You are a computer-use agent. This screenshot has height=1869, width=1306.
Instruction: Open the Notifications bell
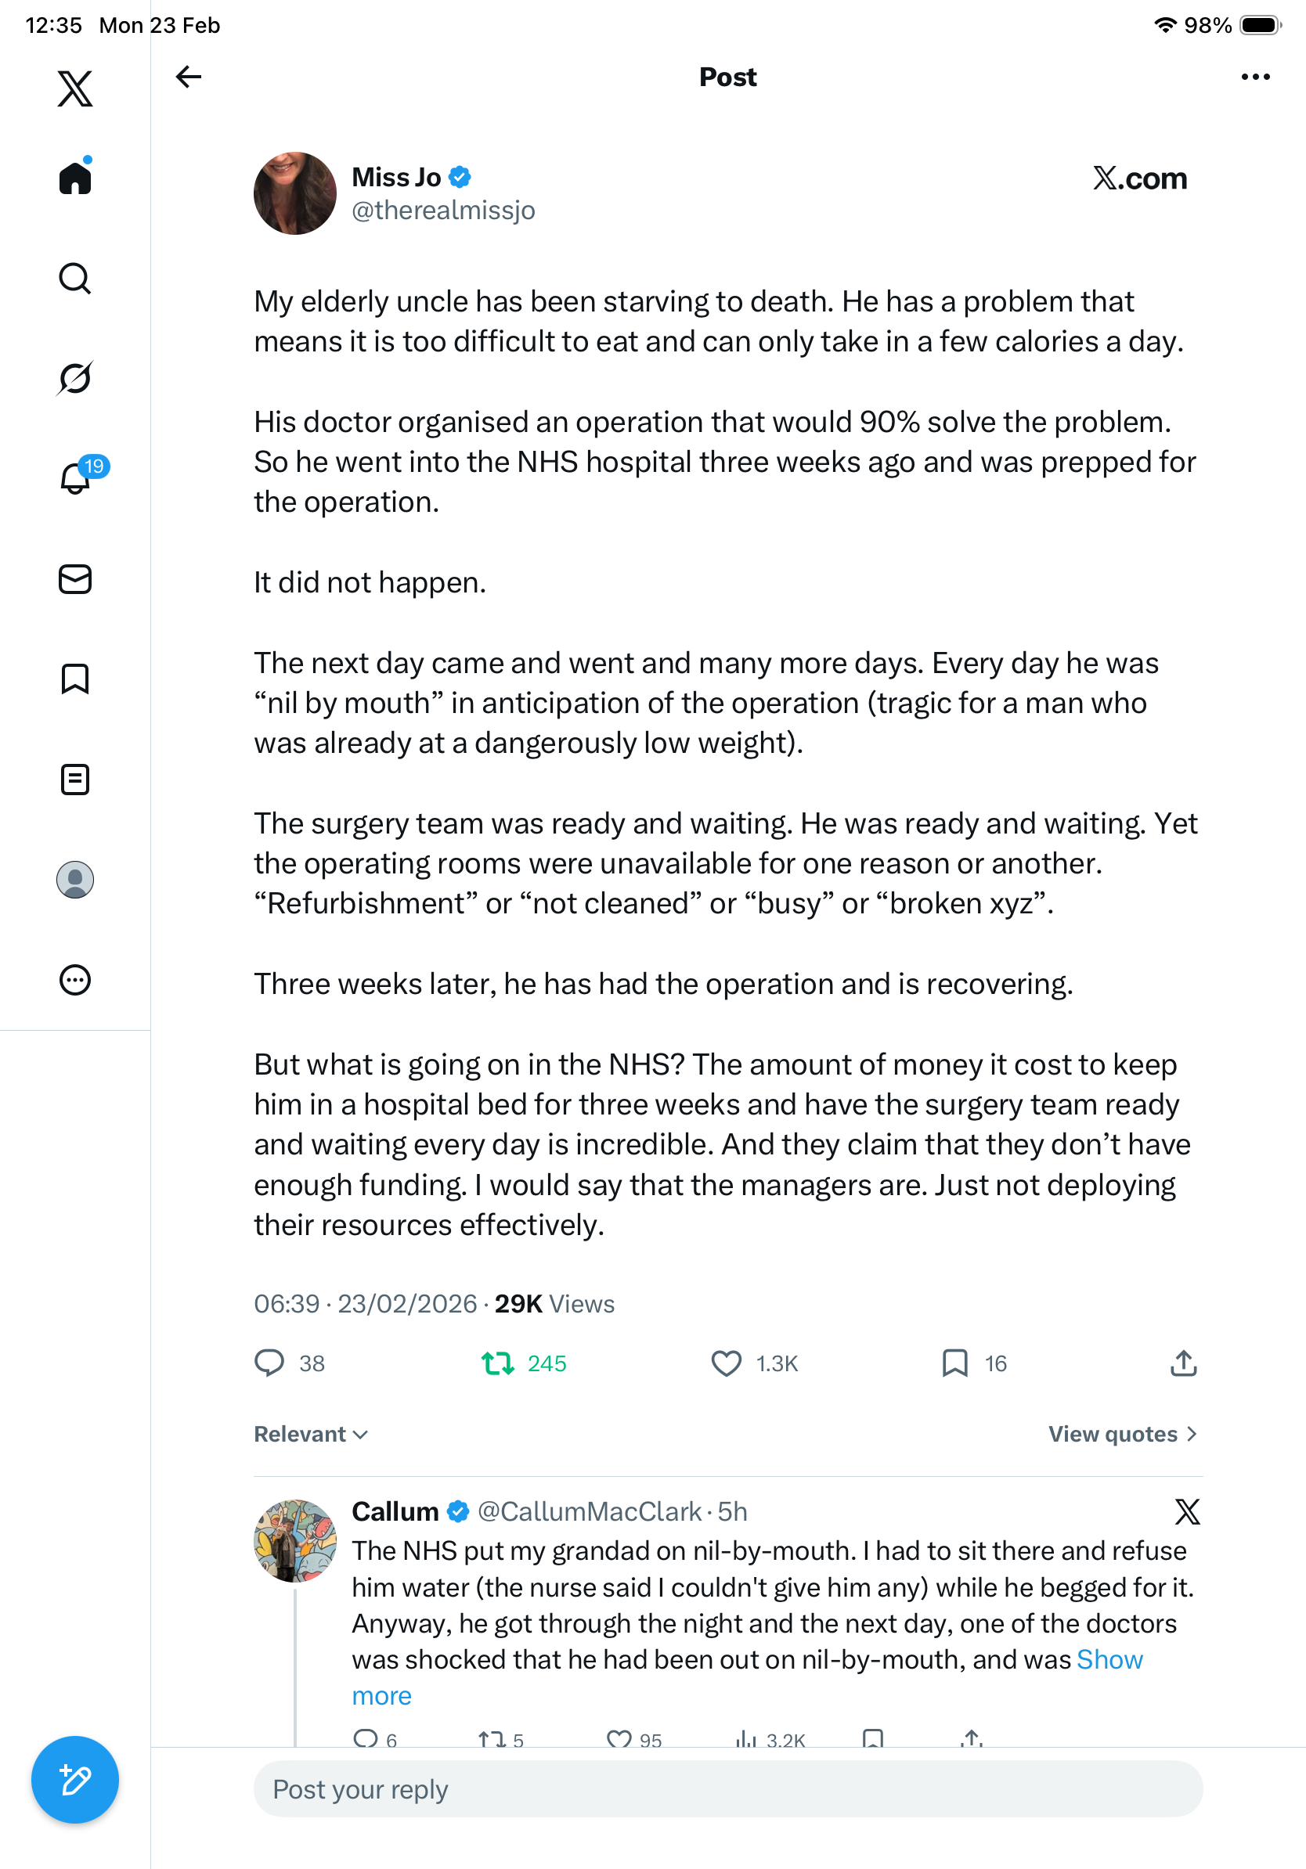click(x=75, y=478)
